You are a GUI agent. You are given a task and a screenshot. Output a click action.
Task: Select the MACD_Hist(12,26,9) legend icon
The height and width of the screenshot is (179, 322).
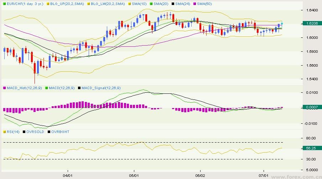[5, 88]
